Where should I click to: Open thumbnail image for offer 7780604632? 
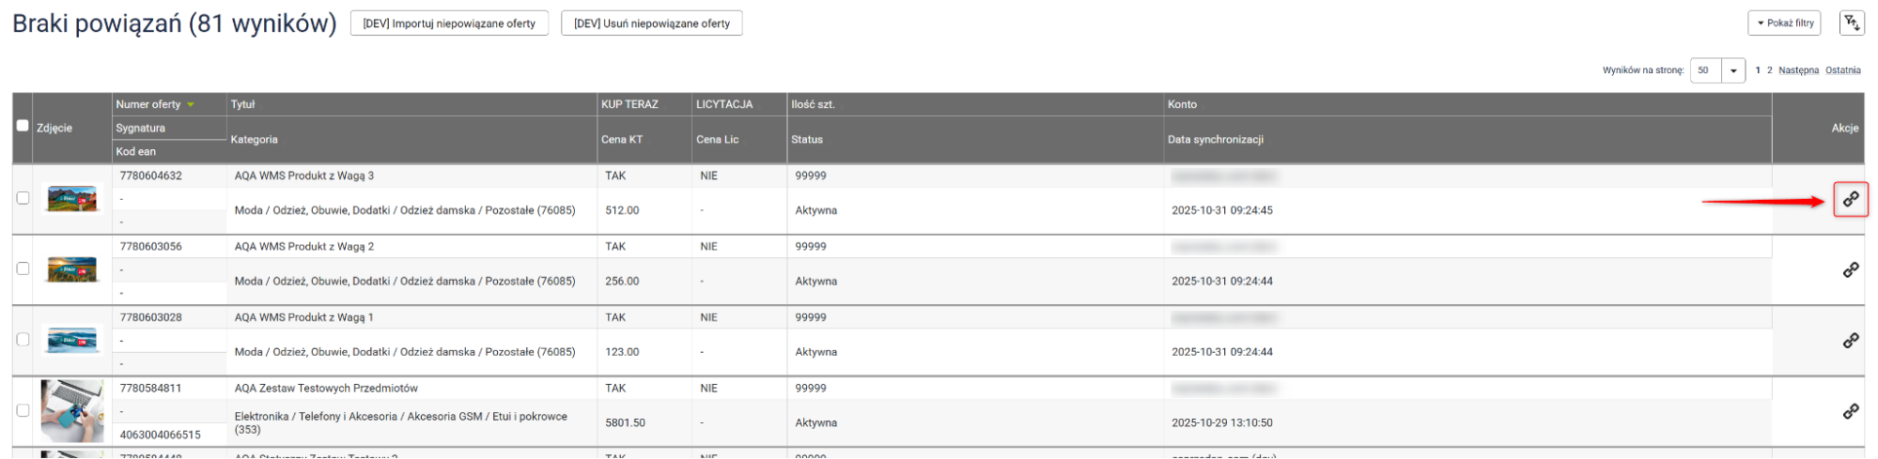tap(72, 199)
